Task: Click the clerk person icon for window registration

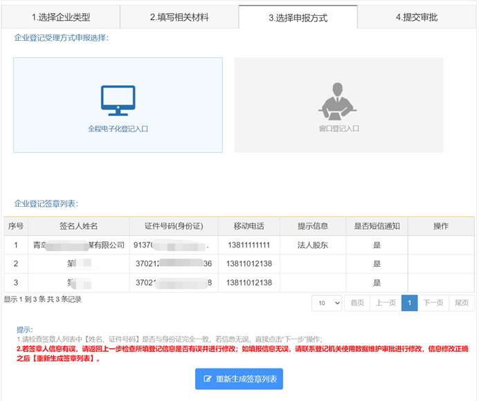Action: coord(338,101)
